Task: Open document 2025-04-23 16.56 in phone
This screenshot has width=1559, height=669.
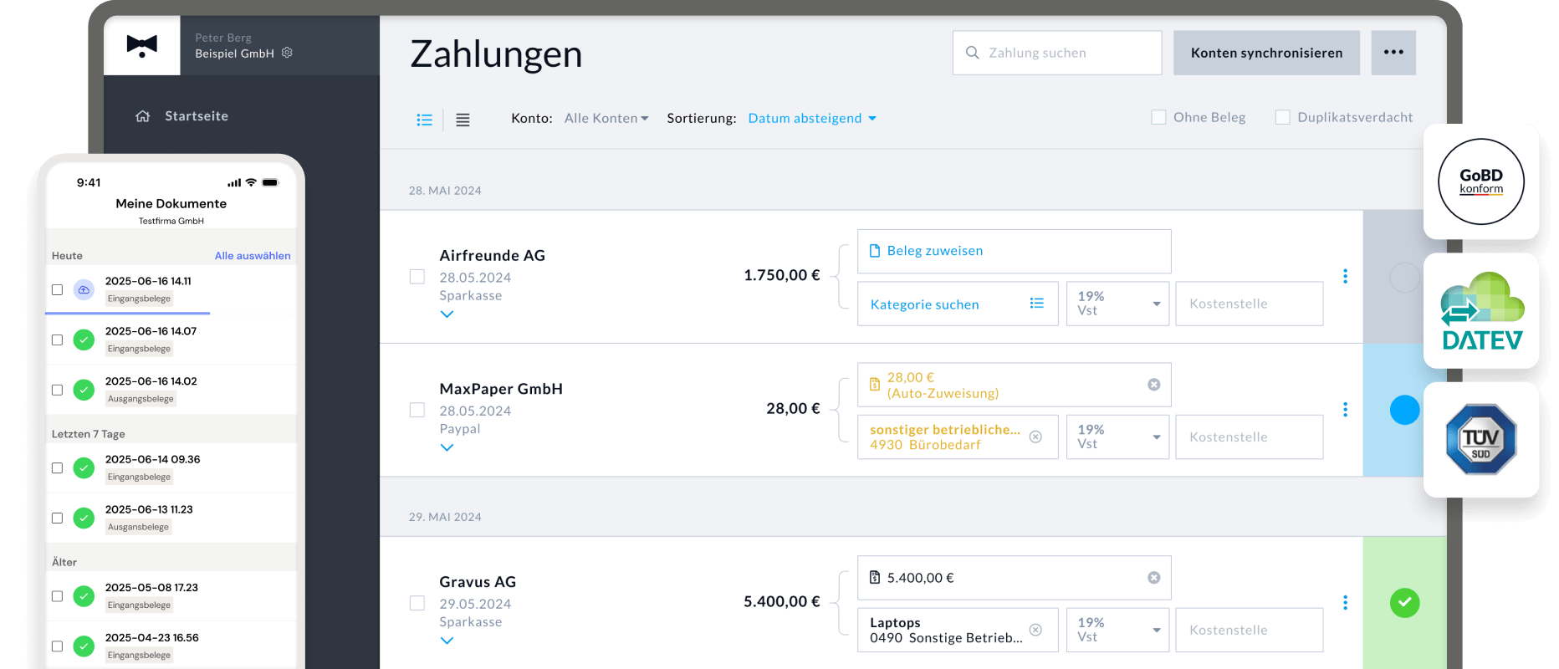Action: coord(171,646)
